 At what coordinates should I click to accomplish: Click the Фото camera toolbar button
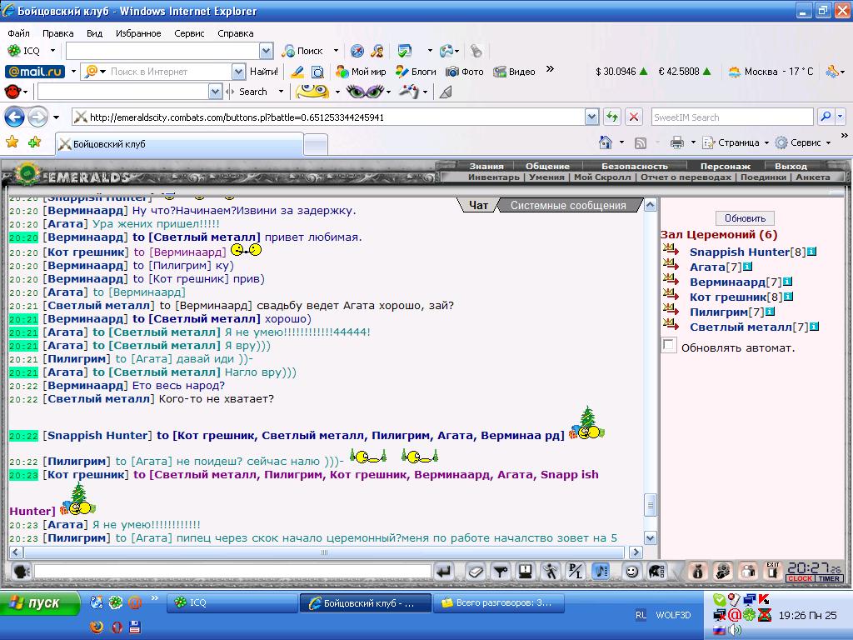pos(465,72)
